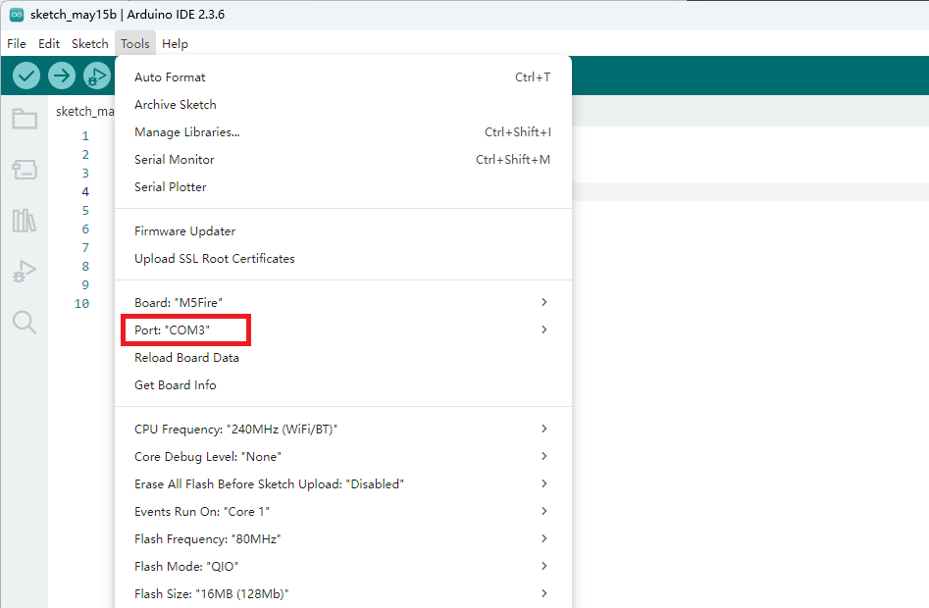The height and width of the screenshot is (608, 929).
Task: Expand the CPU Frequency submenu arrow
Action: 543,429
